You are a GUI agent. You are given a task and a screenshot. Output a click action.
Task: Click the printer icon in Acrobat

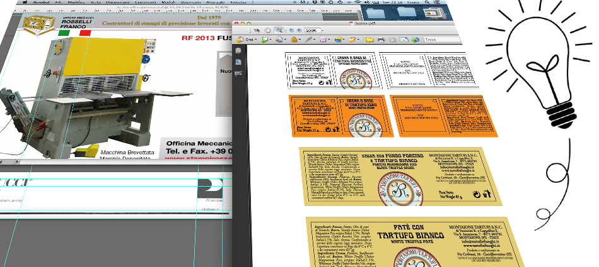381,39
